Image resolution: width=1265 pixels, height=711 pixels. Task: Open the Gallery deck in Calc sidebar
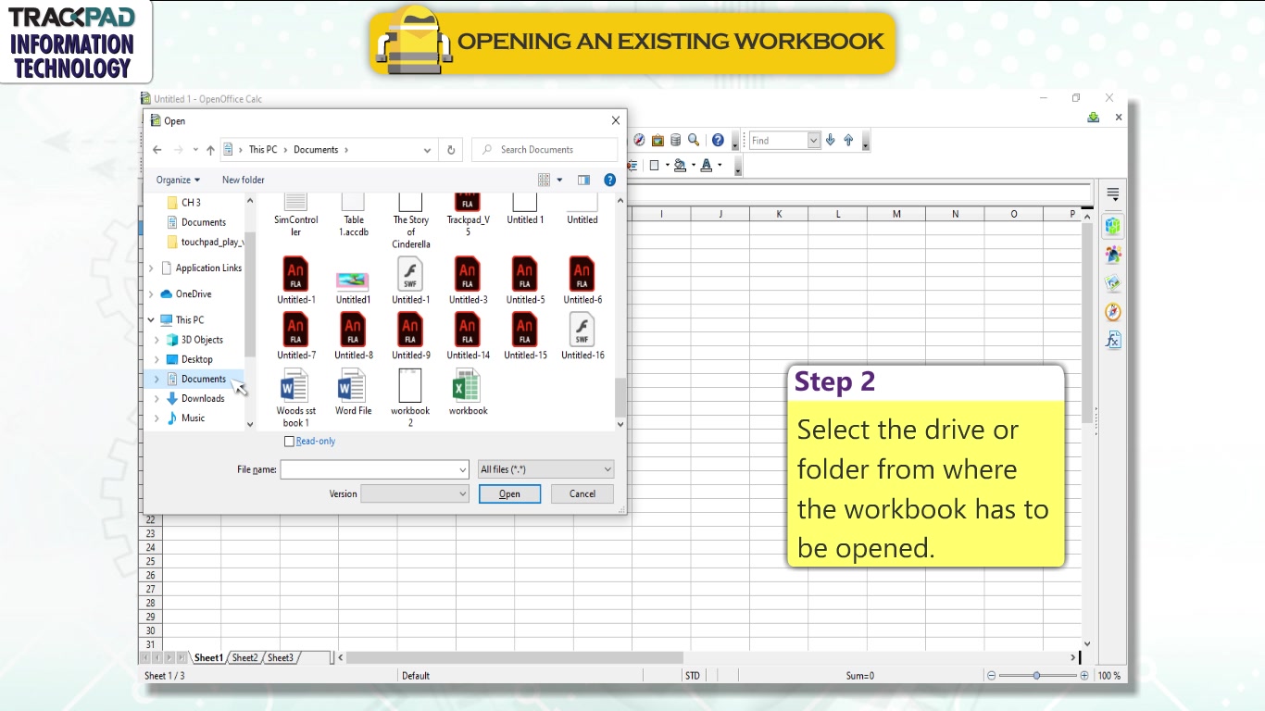coord(1113,283)
